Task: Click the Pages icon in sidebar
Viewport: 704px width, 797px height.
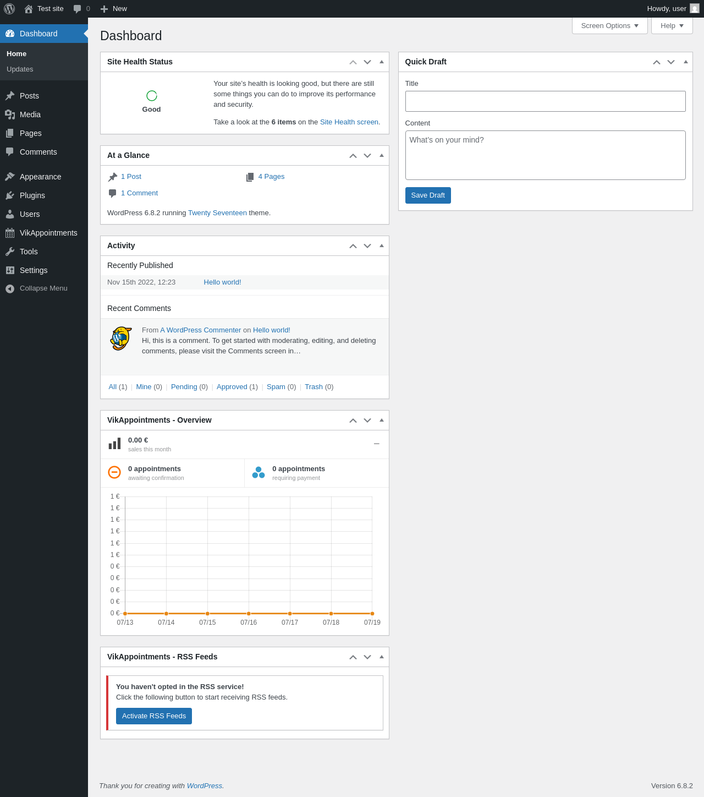Action: [10, 133]
